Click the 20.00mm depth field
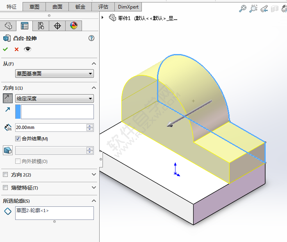This screenshot has height=242, width=287. coord(51,127)
